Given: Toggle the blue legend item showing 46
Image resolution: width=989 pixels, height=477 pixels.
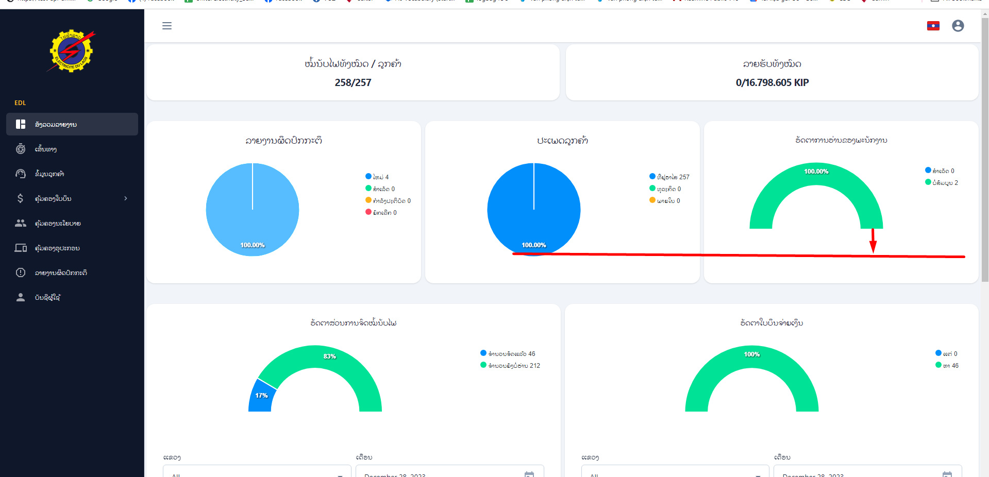Looking at the screenshot, I should point(508,353).
